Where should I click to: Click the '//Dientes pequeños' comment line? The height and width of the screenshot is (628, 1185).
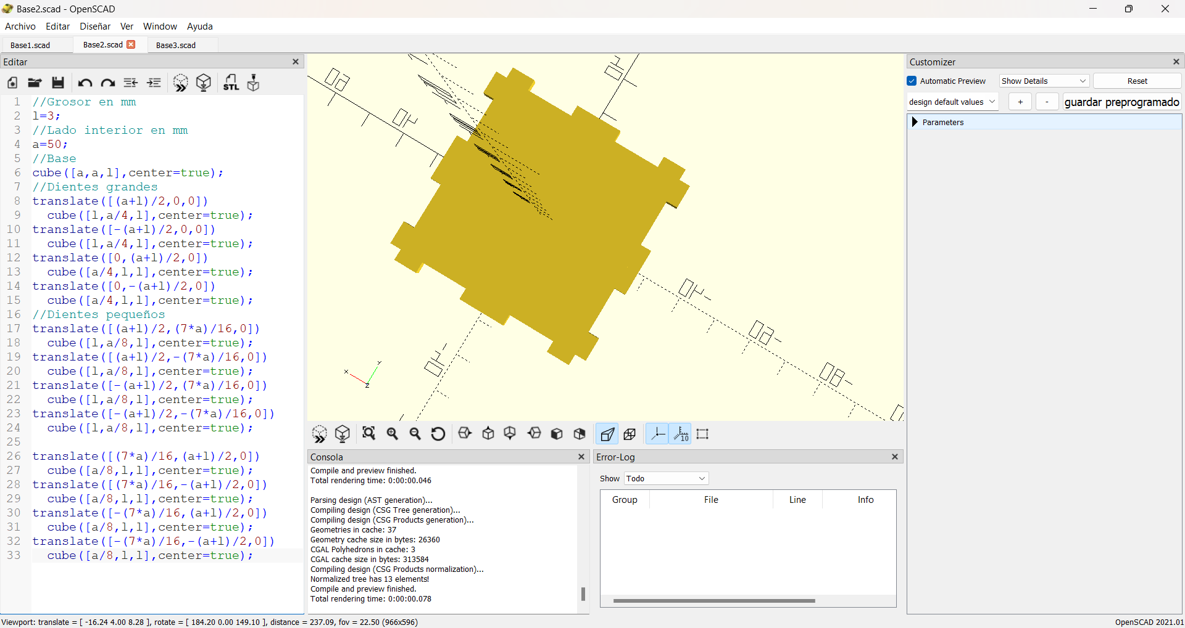tap(99, 314)
